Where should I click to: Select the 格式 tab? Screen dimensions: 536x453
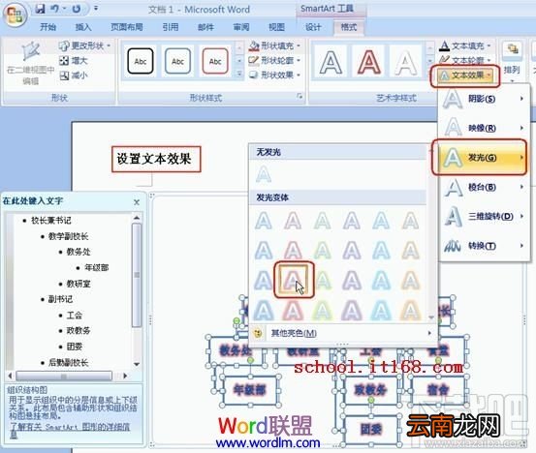pos(349,27)
